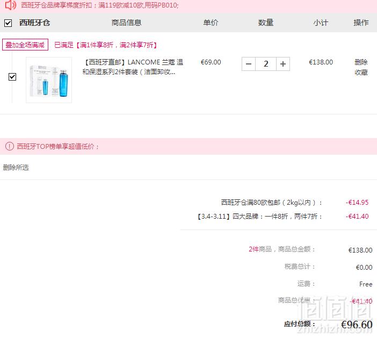Screen dimensions: 377x338
Task: Click the exclamation info icon
Action: 9,146
